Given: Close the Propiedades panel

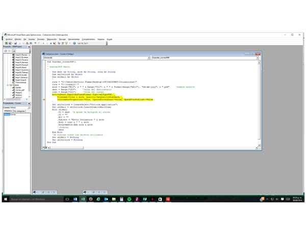Looking at the screenshot, I should (x=29, y=103).
